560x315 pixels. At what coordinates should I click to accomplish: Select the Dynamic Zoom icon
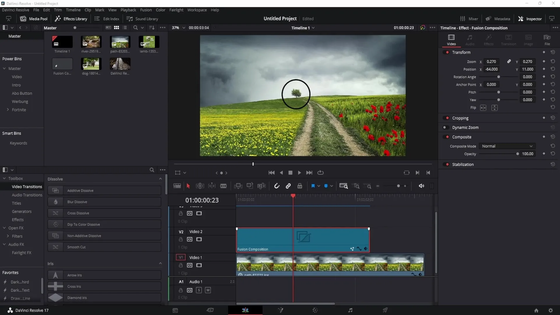point(445,127)
